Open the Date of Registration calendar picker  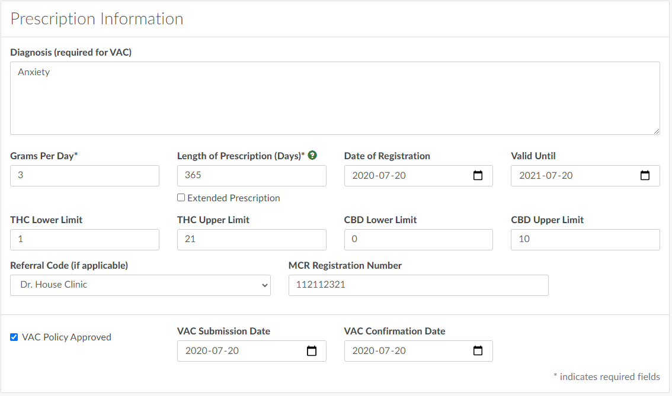pyautogui.click(x=478, y=176)
